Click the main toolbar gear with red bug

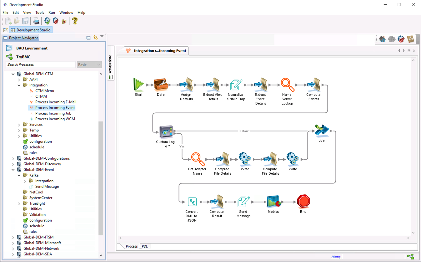tap(56, 21)
